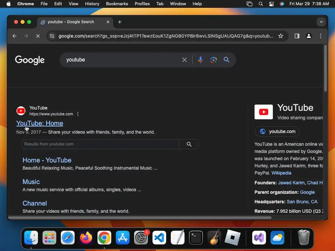Image resolution: width=335 pixels, height=251 pixels.
Task: Open the San Bruno, CA headquarters link
Action: (x=302, y=202)
